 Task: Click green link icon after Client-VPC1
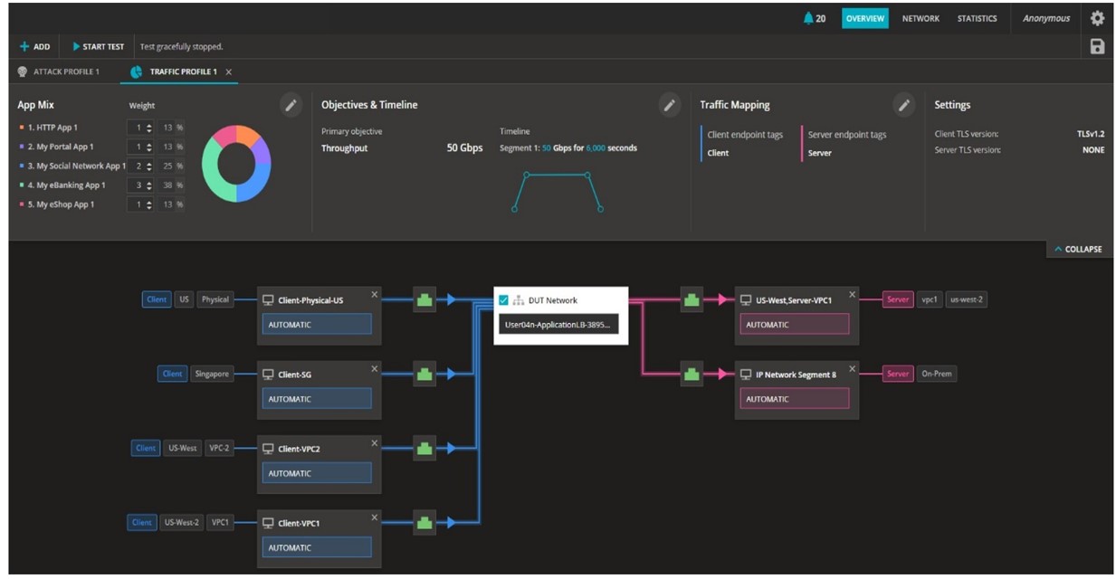[x=424, y=522]
